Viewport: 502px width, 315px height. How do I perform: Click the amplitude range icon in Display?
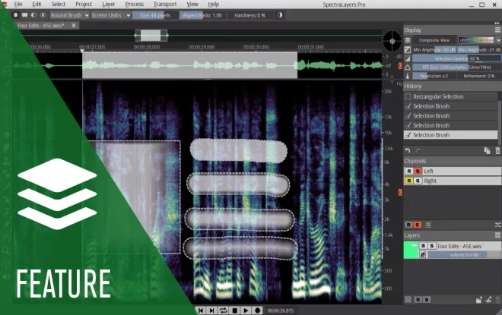coord(408,49)
